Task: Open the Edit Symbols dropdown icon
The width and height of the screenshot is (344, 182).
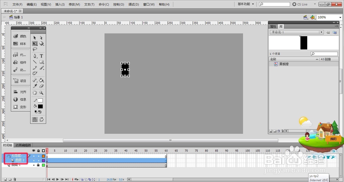Action: (313, 17)
